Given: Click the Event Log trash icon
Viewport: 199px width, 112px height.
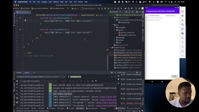Looking at the screenshot, I should [118, 79].
